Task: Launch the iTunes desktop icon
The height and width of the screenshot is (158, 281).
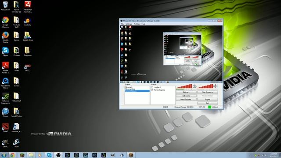Action: point(5,112)
